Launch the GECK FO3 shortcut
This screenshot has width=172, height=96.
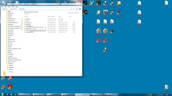99,41
